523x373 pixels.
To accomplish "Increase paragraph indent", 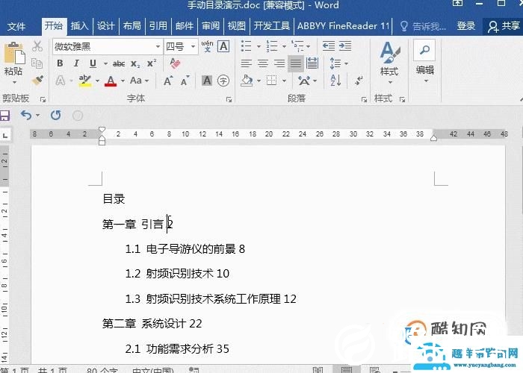I will pos(345,46).
